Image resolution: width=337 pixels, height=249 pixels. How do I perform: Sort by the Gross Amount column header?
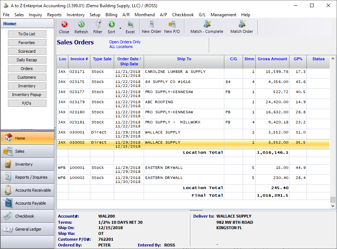(272, 59)
